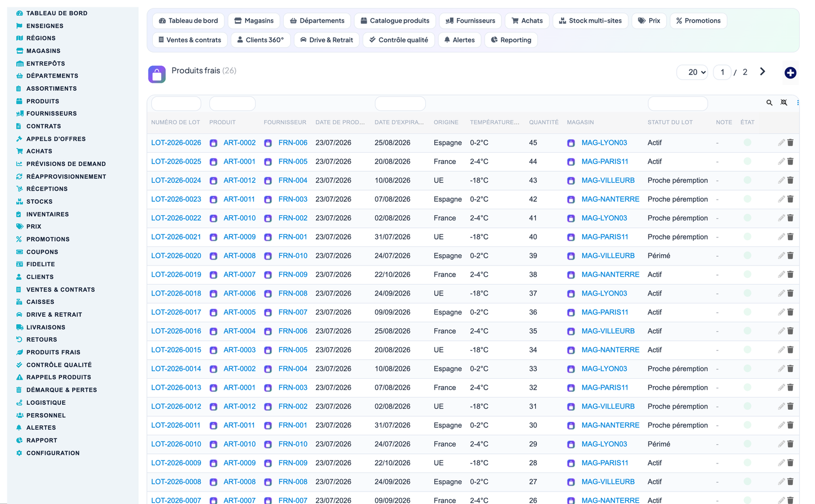Screen dimensions: 815x504
Task: Sort by the Quantité column header
Action: pos(544,122)
